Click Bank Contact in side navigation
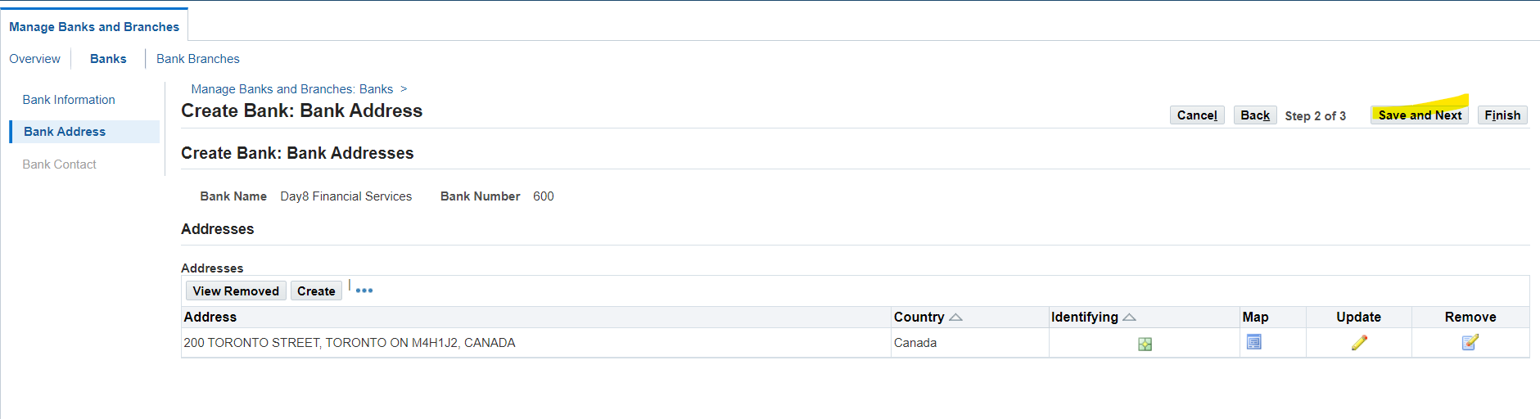Image resolution: width=1540 pixels, height=419 pixels. (x=59, y=164)
